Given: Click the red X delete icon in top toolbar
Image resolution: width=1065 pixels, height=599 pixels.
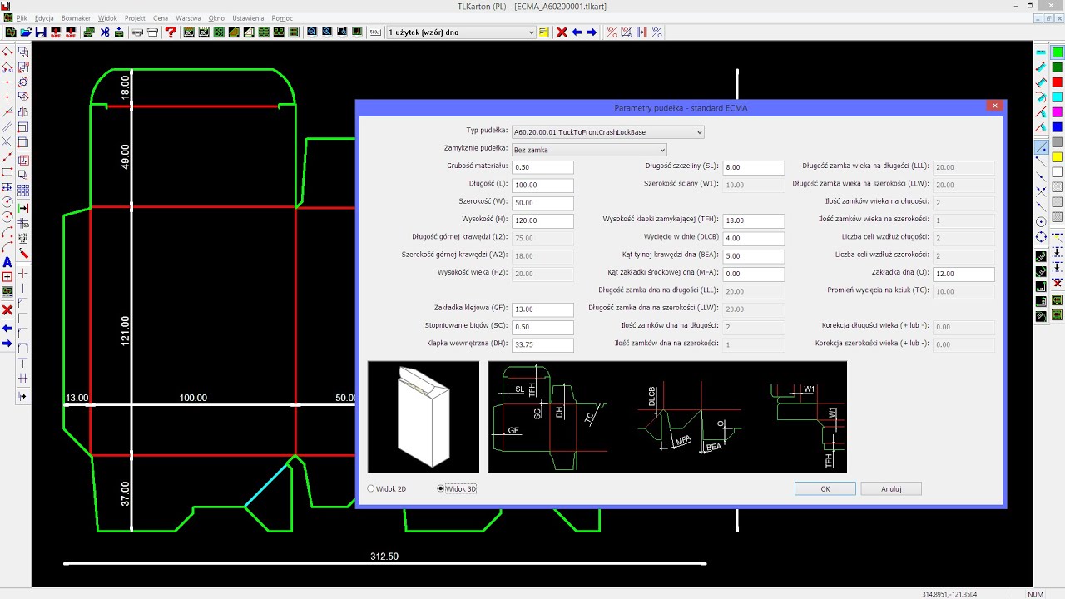Looking at the screenshot, I should tap(562, 32).
